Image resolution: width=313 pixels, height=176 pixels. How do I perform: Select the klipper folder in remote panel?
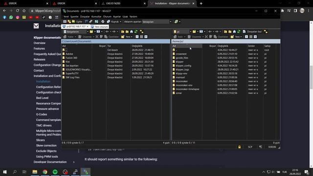(x=179, y=62)
